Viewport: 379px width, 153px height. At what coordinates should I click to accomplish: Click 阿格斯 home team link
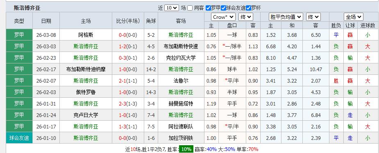[x=86, y=35]
